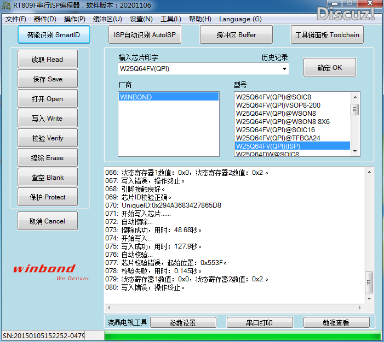Image resolution: width=384 pixels, height=342 pixels.
Task: Click the 智能识别 SmartID button
Action: [54, 34]
